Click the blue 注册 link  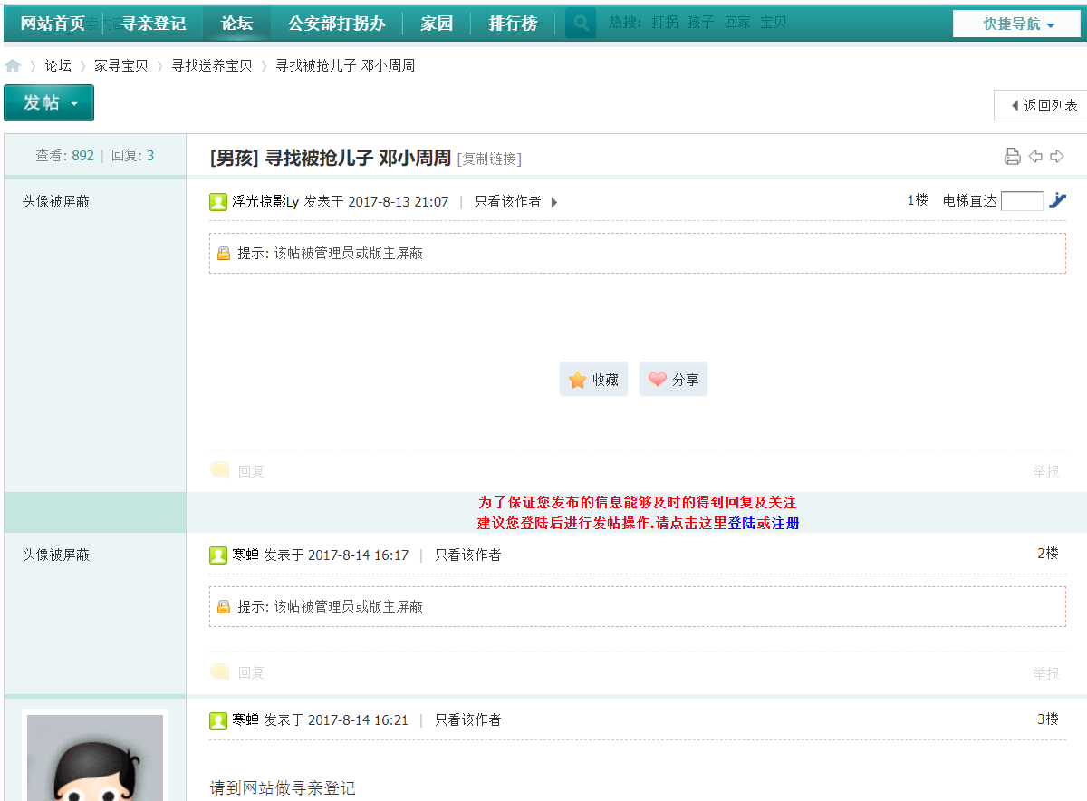pyautogui.click(x=785, y=523)
